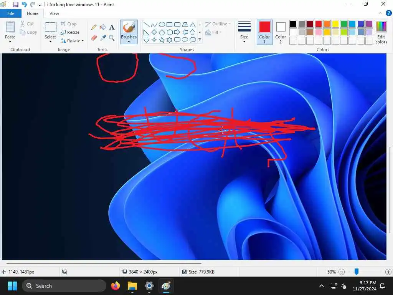Choose the Curve shape
Viewport: 393px width, 295px height.
(154, 24)
